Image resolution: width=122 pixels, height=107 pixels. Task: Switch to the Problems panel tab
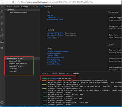tap(46, 73)
